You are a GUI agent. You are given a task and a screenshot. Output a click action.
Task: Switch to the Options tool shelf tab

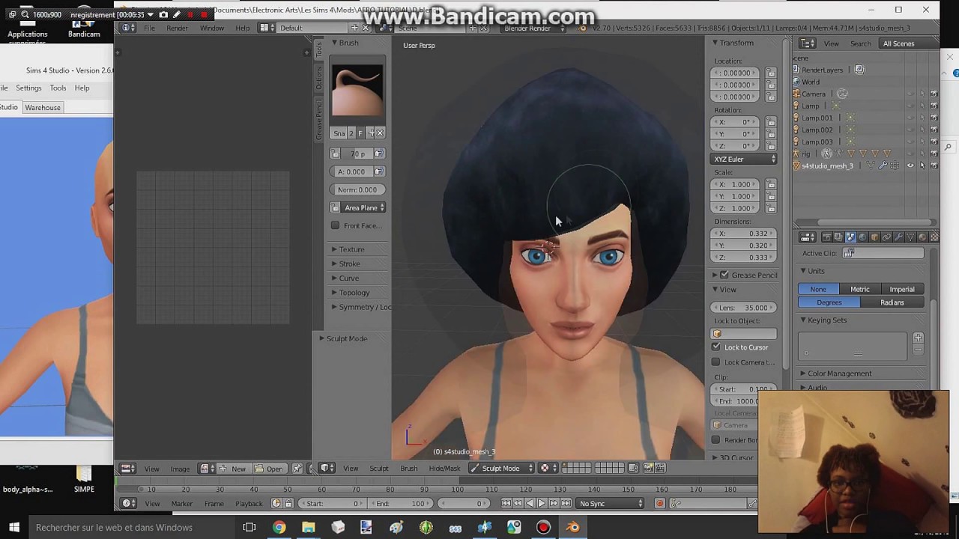pyautogui.click(x=318, y=78)
